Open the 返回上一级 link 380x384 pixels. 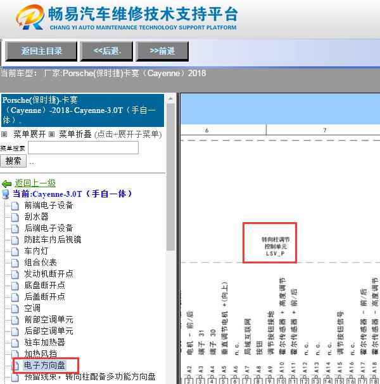(35, 183)
